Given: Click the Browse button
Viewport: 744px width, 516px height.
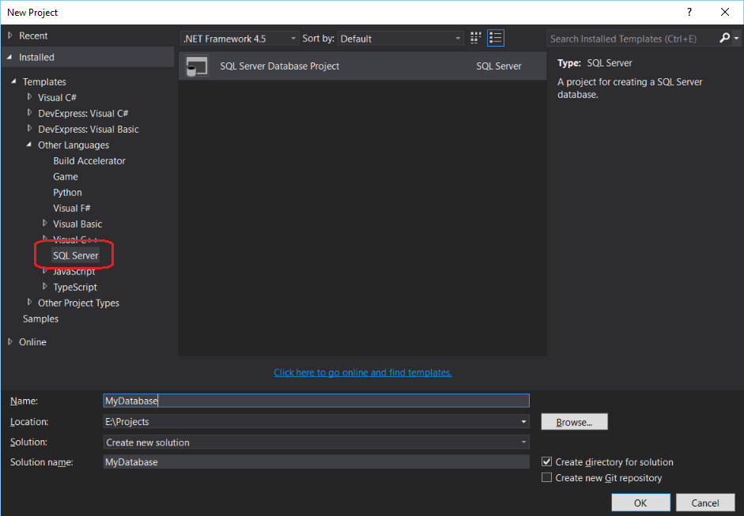Looking at the screenshot, I should [574, 422].
